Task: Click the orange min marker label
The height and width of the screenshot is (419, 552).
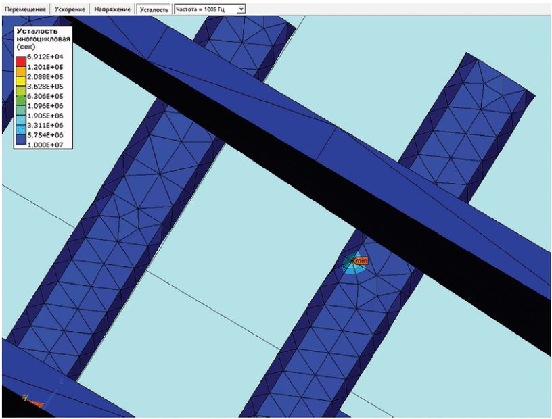Action: (361, 260)
